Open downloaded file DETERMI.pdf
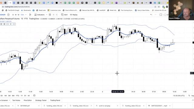This screenshot has height=109, width=194. point(25,106)
